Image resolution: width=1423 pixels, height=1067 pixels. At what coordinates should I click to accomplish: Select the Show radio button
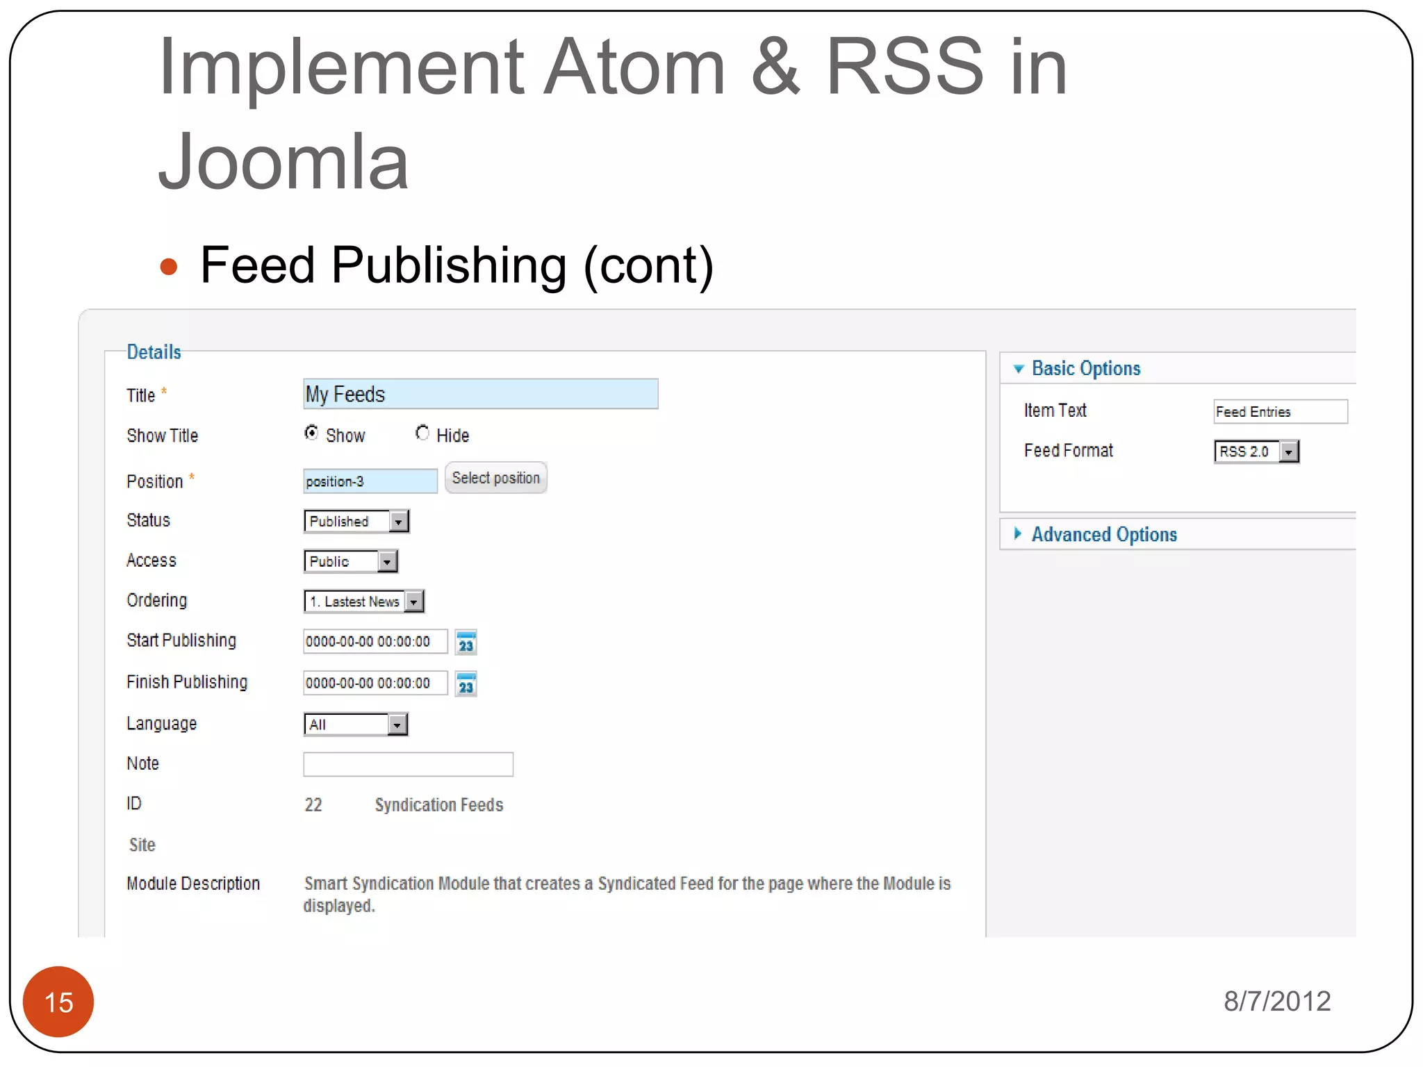click(x=312, y=433)
